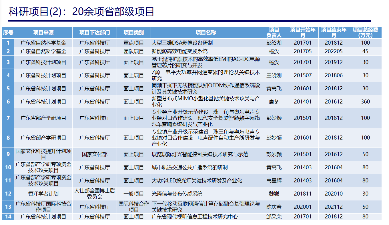
Task: Select project leader "唐冬"
Action: coord(274,102)
